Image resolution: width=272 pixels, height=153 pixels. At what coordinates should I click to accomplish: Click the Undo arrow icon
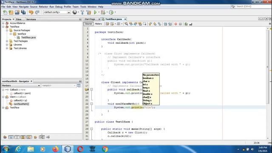31,12
